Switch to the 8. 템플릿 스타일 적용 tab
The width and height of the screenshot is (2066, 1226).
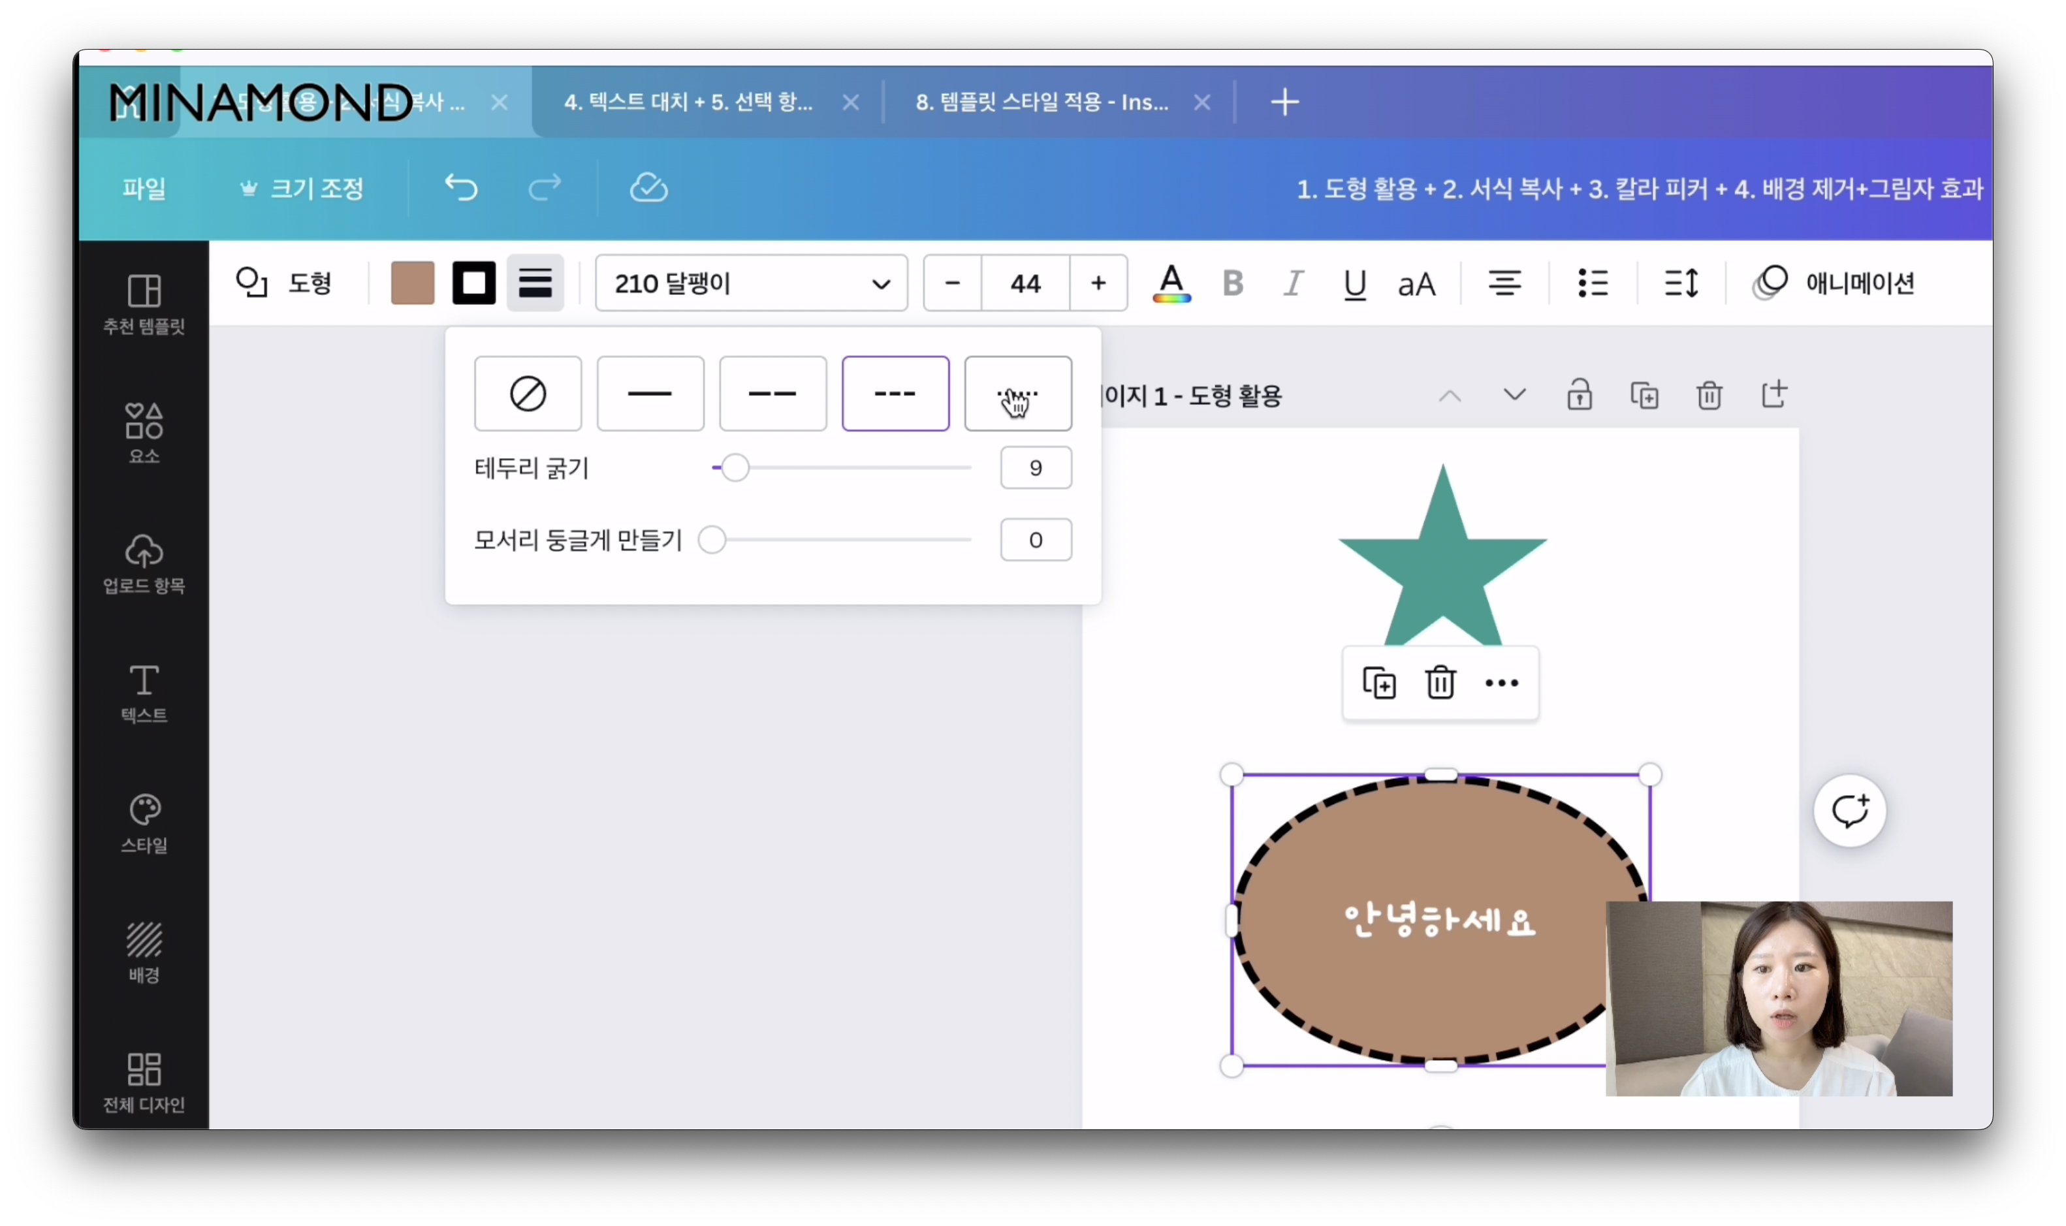[x=1041, y=102]
